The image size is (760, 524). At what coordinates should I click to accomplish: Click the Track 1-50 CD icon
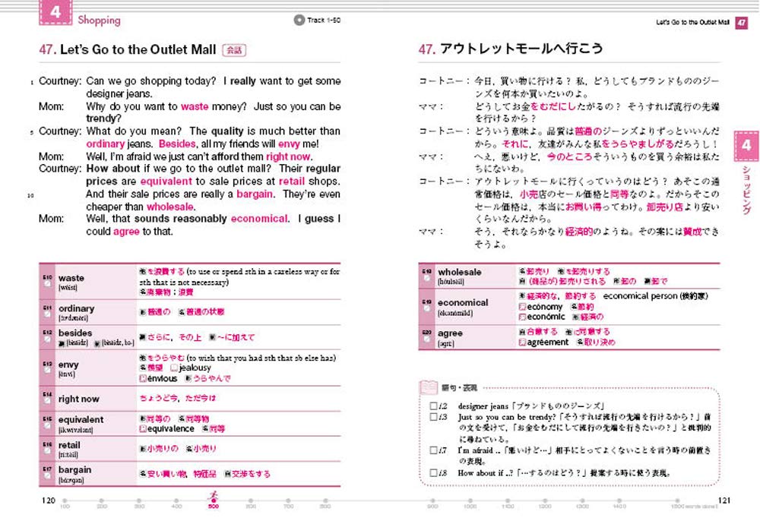(x=299, y=20)
